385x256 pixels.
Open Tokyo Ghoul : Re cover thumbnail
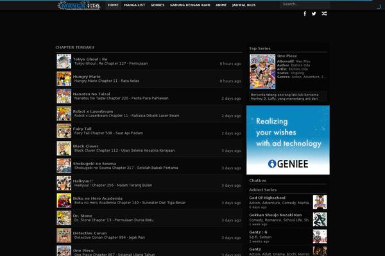click(64, 61)
